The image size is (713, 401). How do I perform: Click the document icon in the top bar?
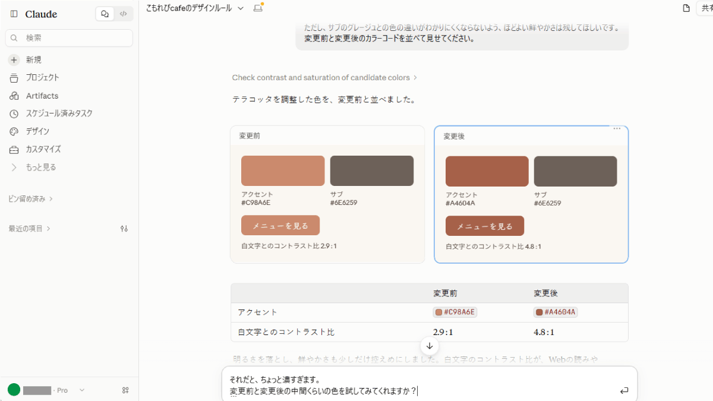[x=686, y=8]
